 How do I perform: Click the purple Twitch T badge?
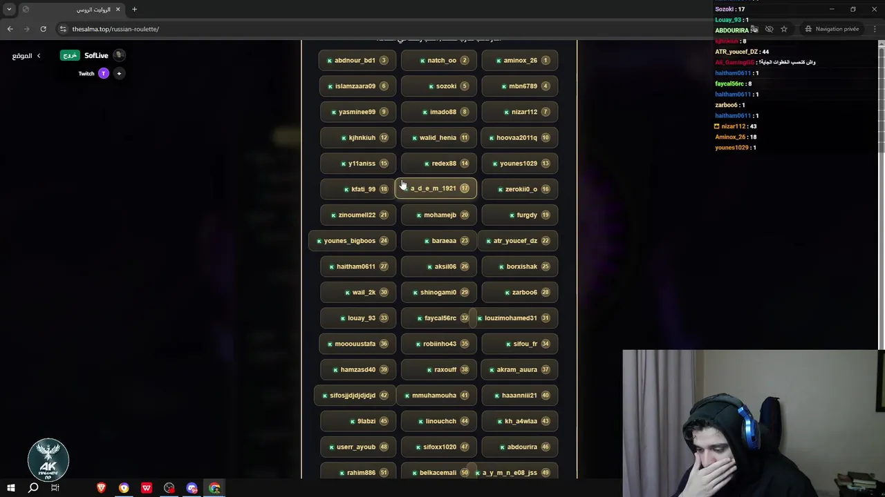104,73
